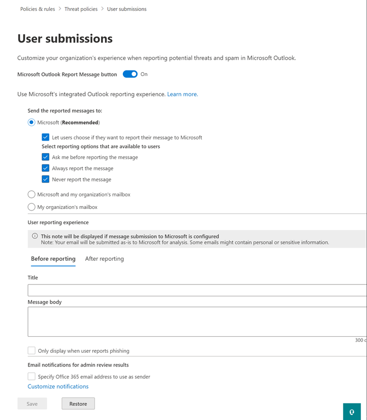Click inside the Message body text area
This screenshot has height=420, width=367.
[x=197, y=322]
